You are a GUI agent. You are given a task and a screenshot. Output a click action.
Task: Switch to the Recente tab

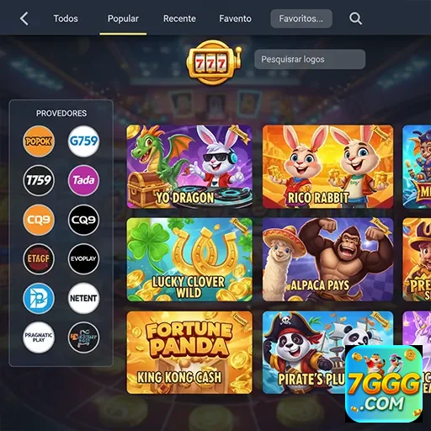tap(179, 19)
